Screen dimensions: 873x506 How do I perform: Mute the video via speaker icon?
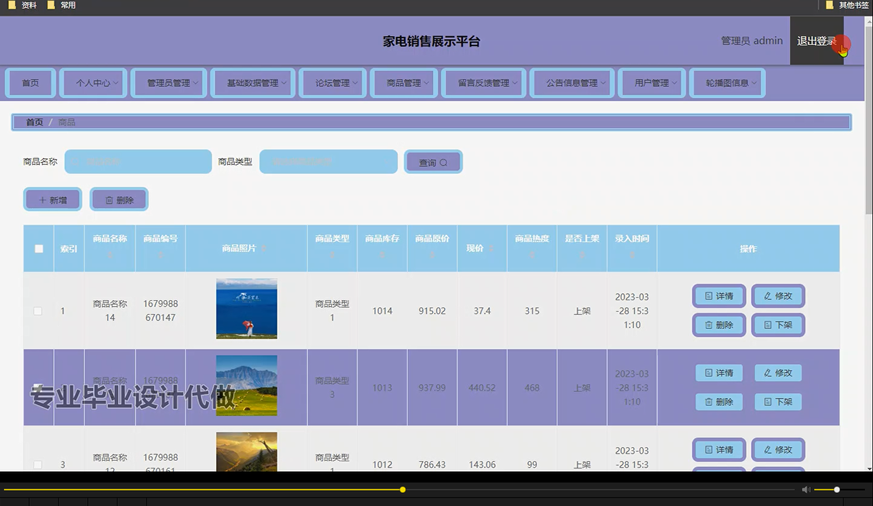[806, 489]
